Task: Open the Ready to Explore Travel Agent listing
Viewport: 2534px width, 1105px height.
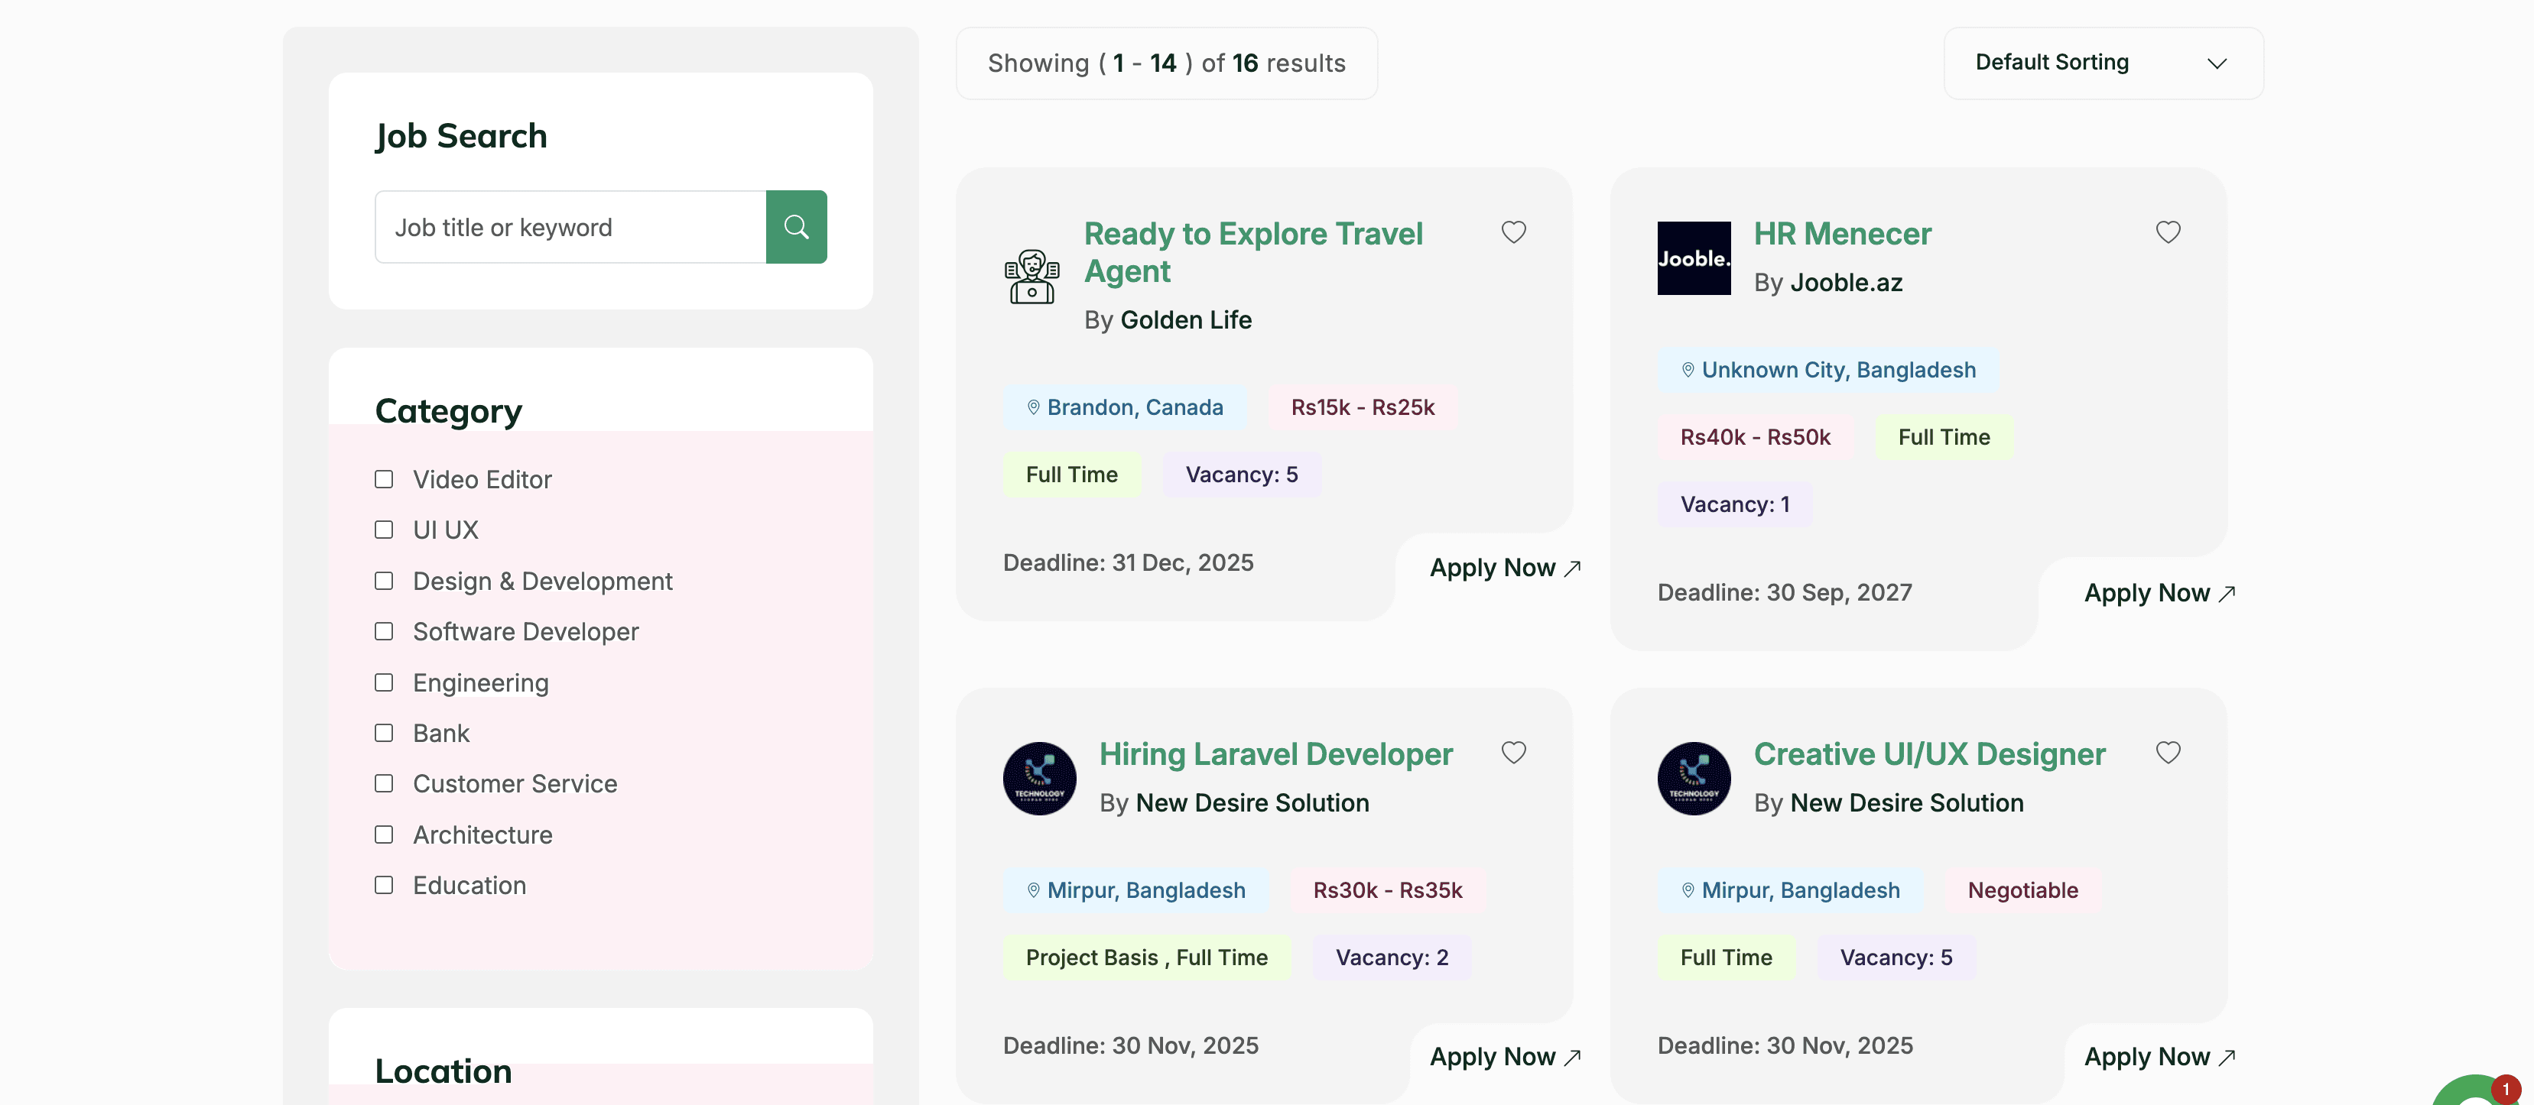Action: [x=1252, y=251]
